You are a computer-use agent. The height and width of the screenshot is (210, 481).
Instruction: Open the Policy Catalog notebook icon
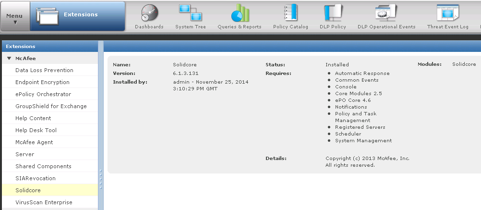[x=290, y=13]
